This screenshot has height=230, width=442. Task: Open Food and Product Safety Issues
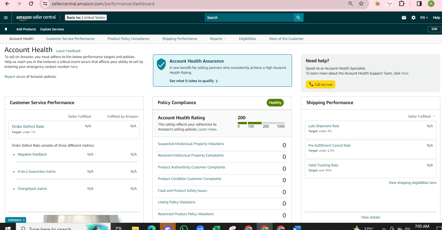[182, 190]
